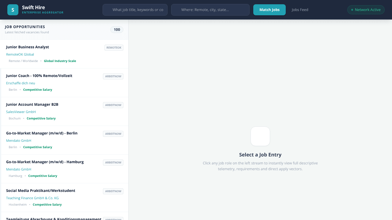Click the Bochum location text
The width and height of the screenshot is (392, 220).
[15, 119]
